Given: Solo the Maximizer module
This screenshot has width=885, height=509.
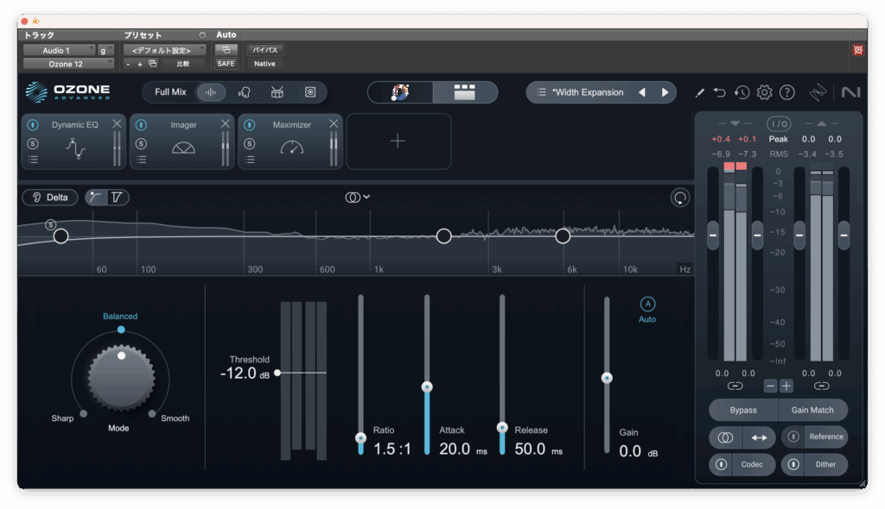Looking at the screenshot, I should point(250,142).
